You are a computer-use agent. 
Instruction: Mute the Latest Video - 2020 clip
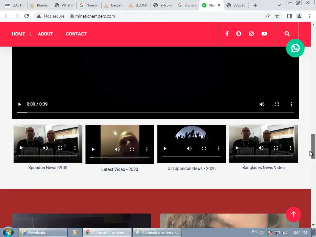117,149
